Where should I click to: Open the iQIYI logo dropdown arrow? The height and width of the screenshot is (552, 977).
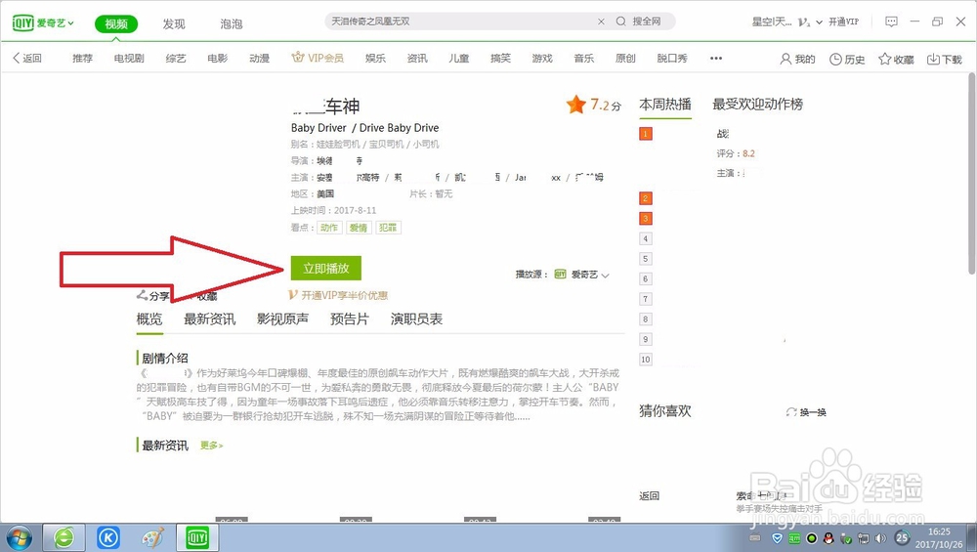pyautogui.click(x=71, y=23)
